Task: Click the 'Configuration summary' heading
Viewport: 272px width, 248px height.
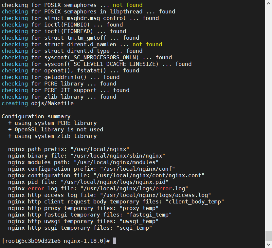Action: 36,116
